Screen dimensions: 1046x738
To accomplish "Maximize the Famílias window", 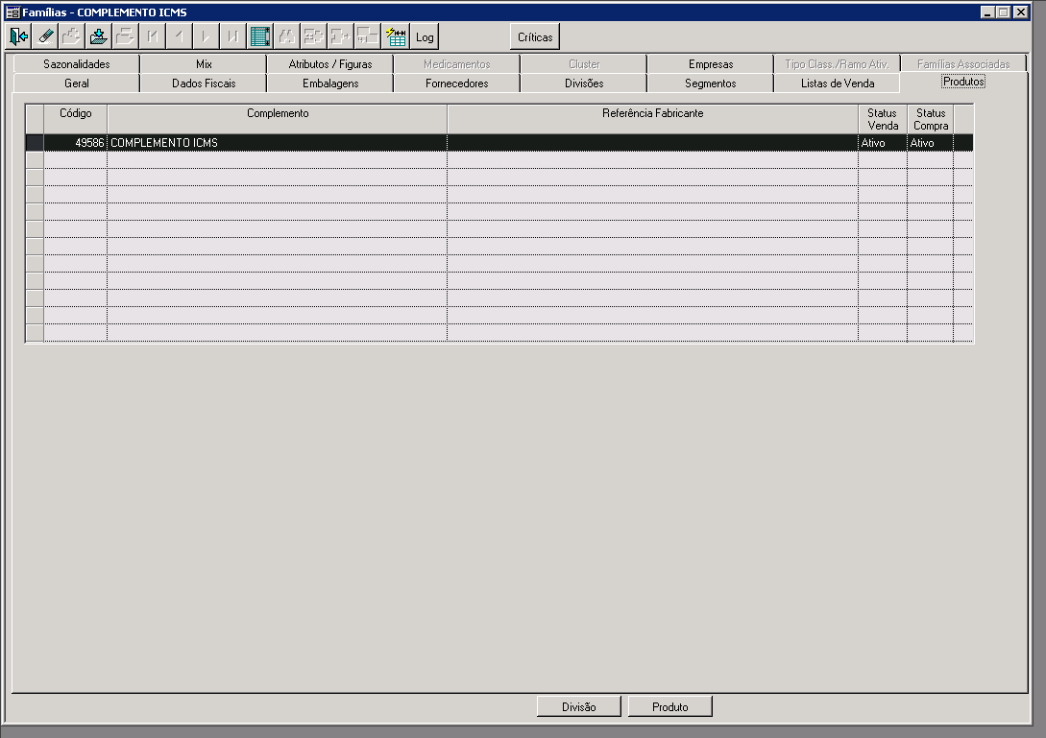I will [x=1003, y=12].
